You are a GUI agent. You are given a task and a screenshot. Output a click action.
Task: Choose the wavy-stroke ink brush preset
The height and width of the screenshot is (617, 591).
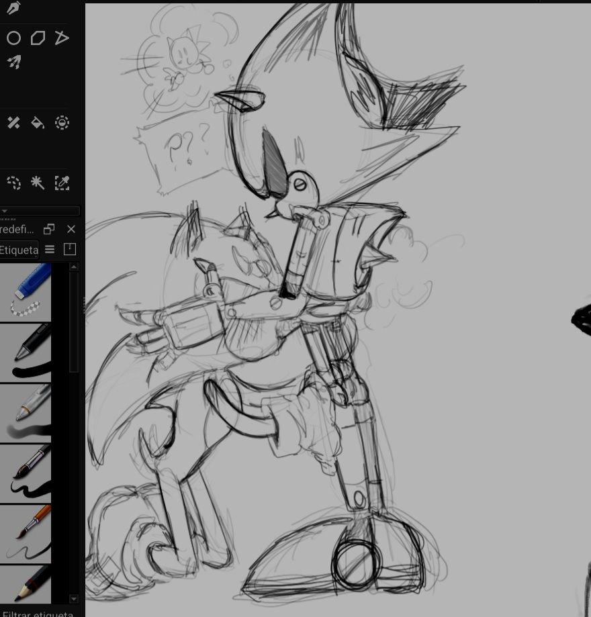pyautogui.click(x=26, y=474)
